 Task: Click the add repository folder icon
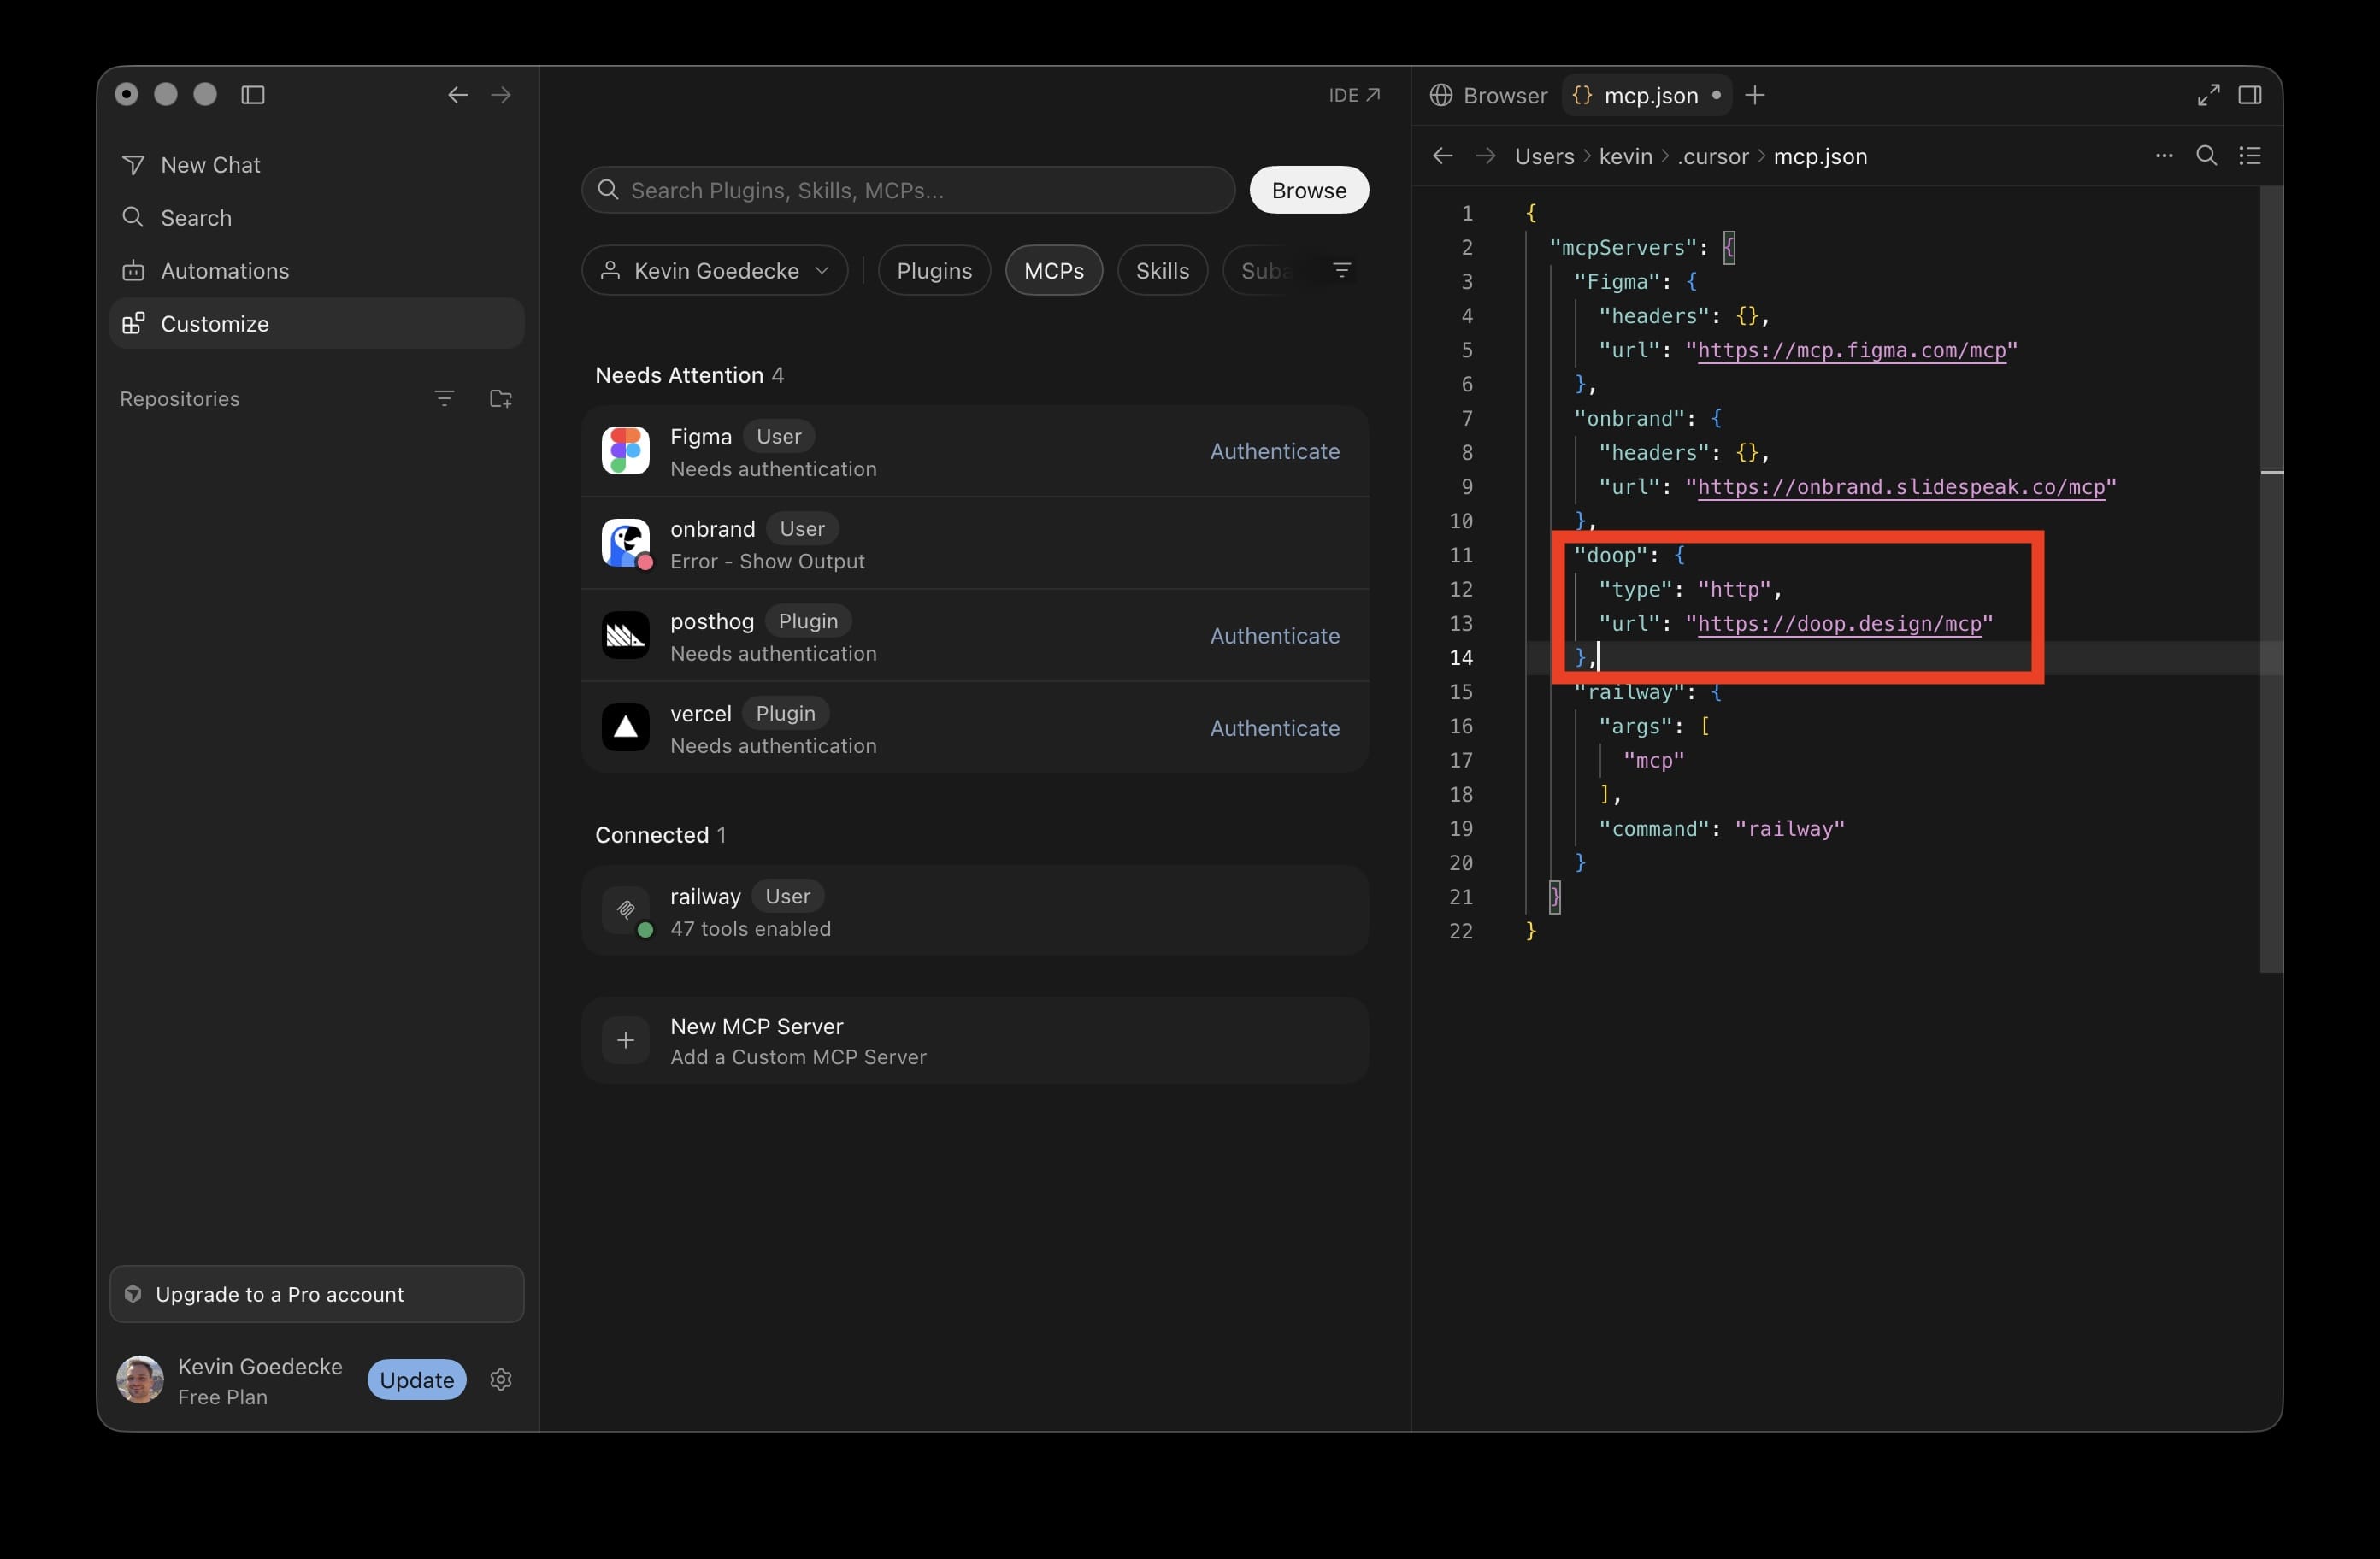tap(501, 399)
